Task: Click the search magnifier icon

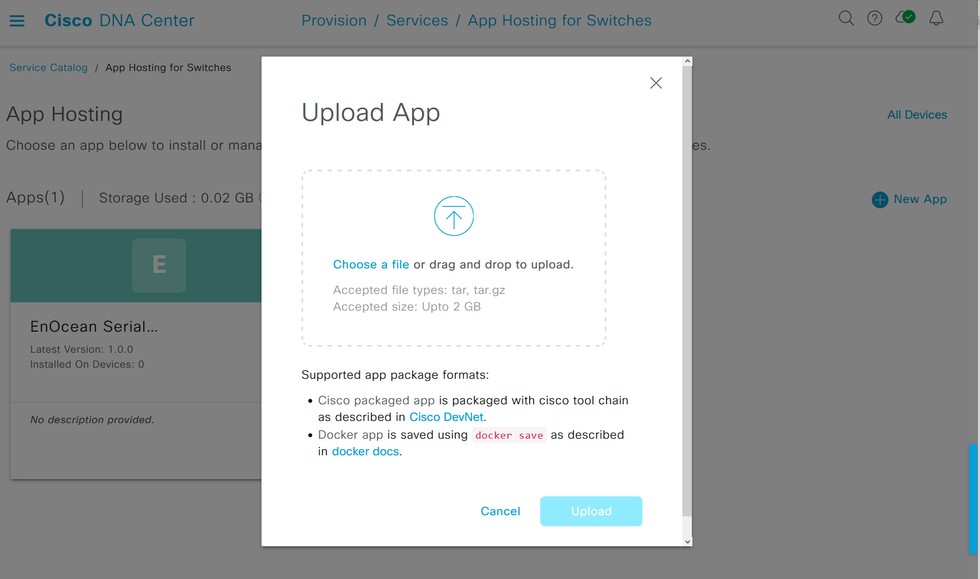Action: (846, 18)
